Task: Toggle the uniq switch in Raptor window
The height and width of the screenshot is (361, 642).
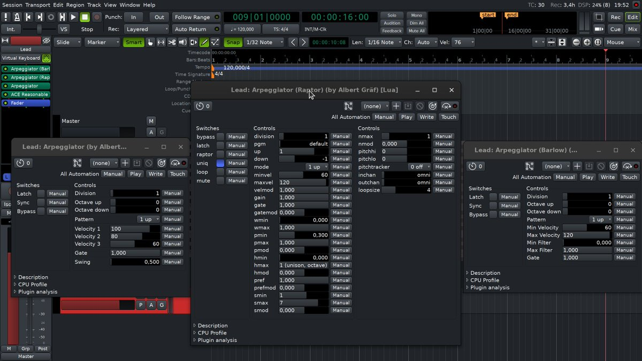Action: [220, 163]
